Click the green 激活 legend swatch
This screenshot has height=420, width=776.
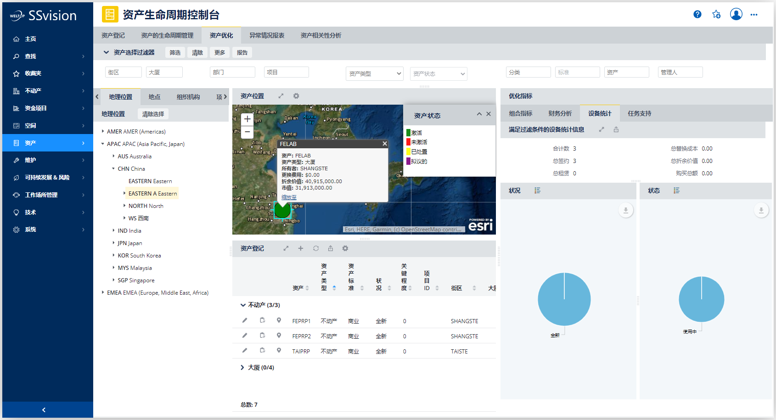point(408,133)
